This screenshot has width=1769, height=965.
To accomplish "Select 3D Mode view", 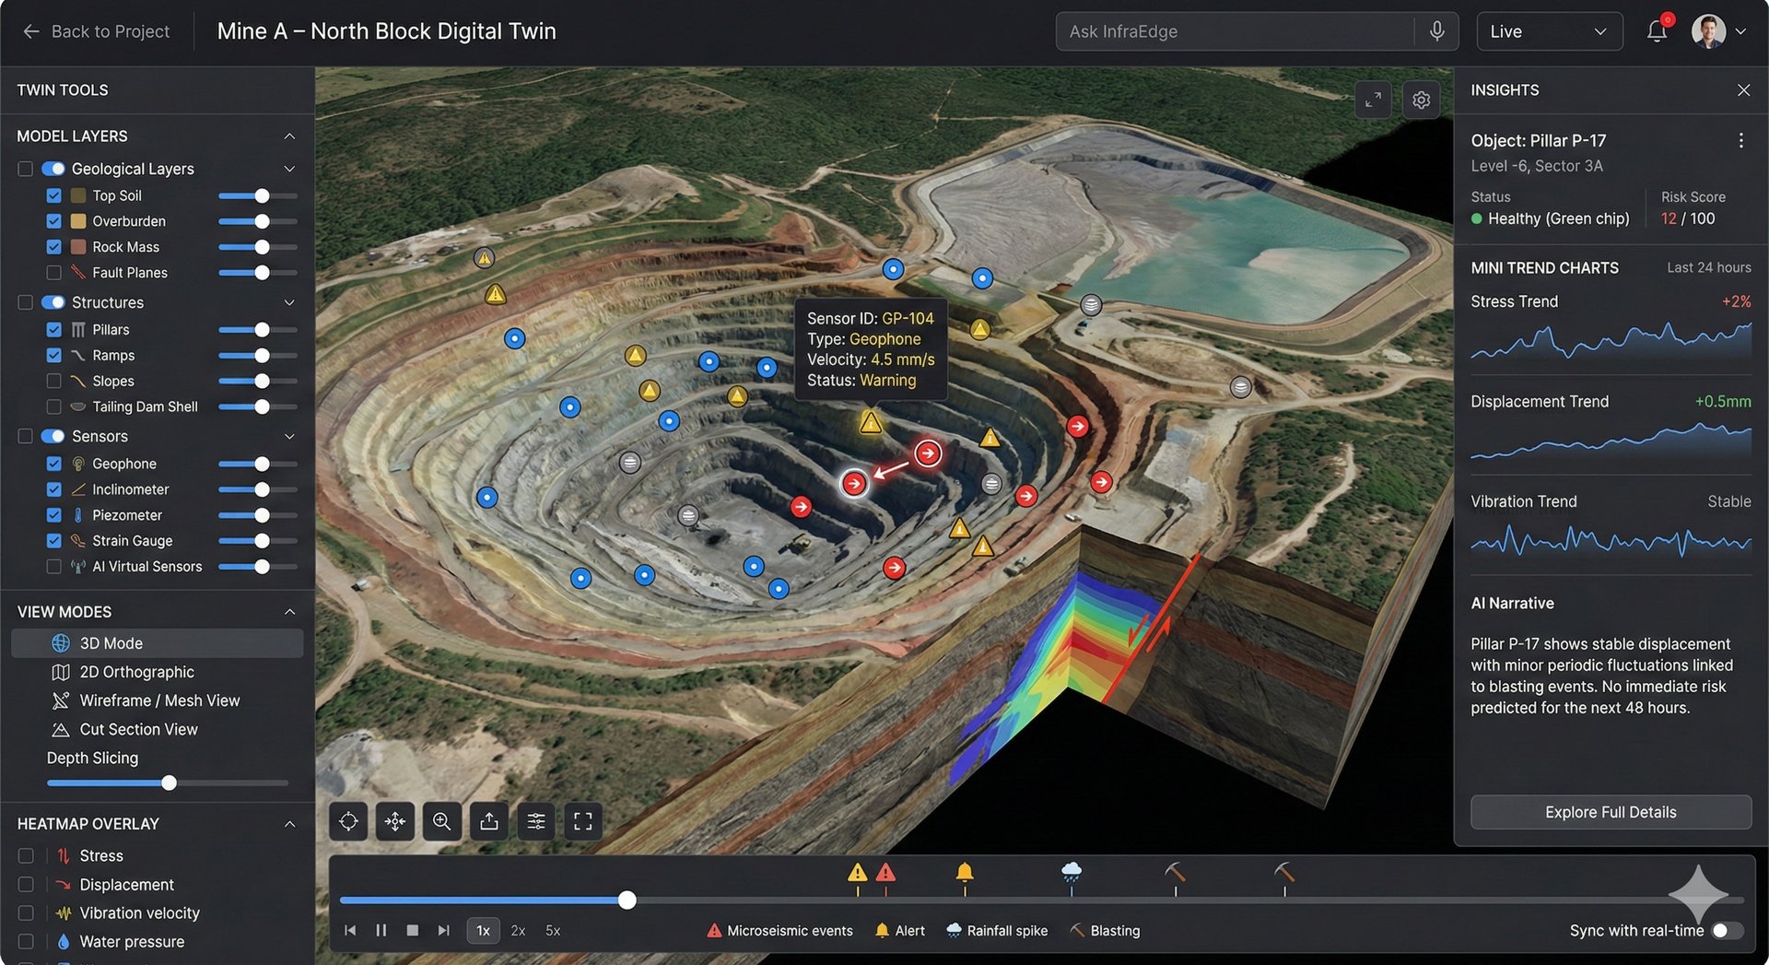I will [x=157, y=643].
